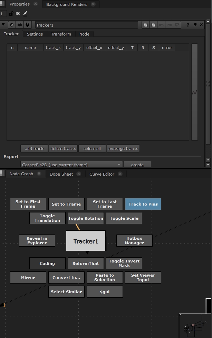This screenshot has width=212, height=338.
Task: Float the Tracker1 panel using the window icon
Action: click(x=195, y=25)
